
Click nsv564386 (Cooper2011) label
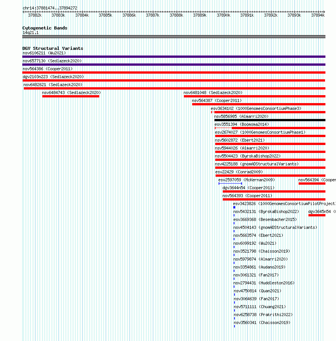[x=48, y=69]
